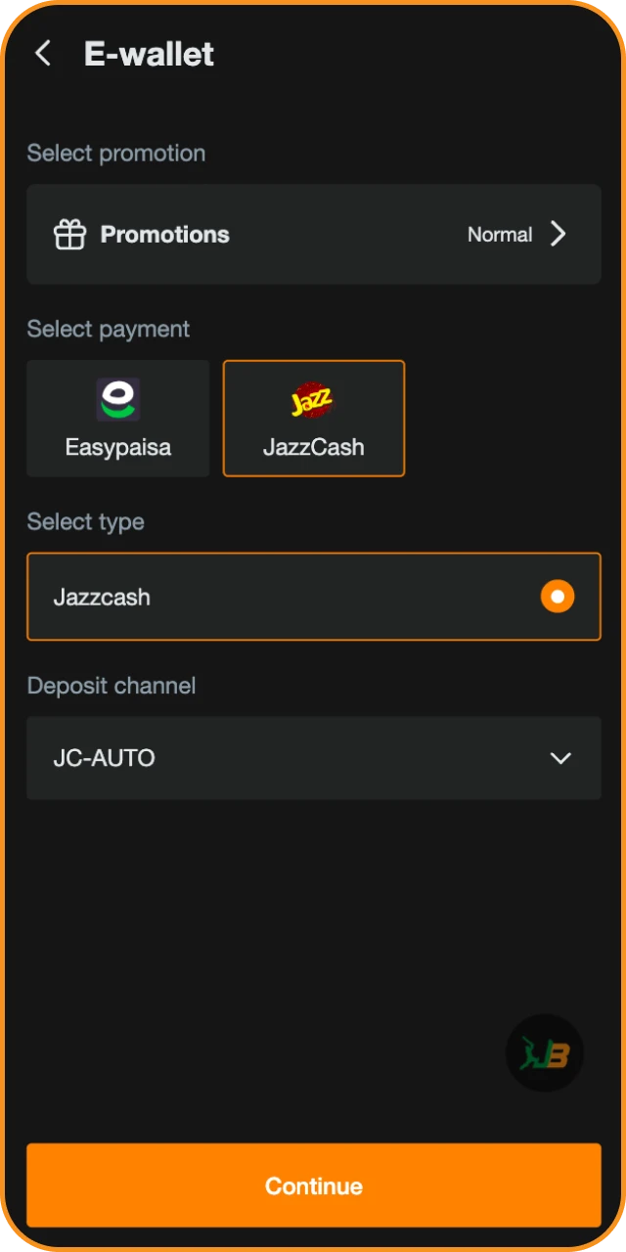
Task: Deselect the highlighted JazzCash payment tile
Action: (x=313, y=418)
